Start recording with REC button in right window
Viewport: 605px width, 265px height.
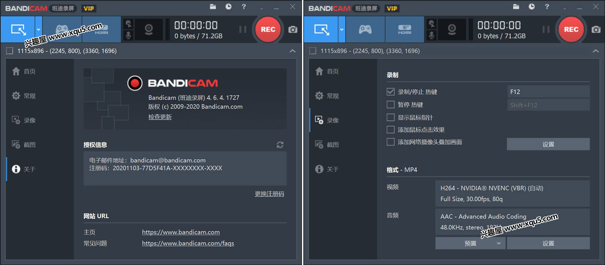click(x=571, y=29)
